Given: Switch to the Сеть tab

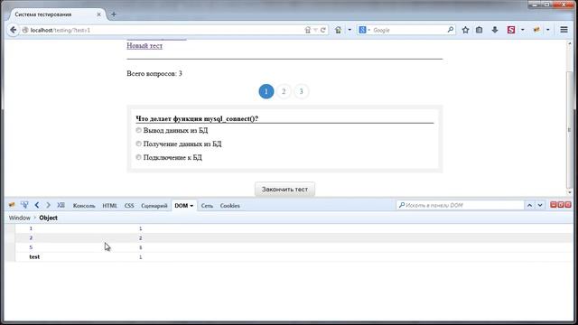Looking at the screenshot, I should coord(207,206).
